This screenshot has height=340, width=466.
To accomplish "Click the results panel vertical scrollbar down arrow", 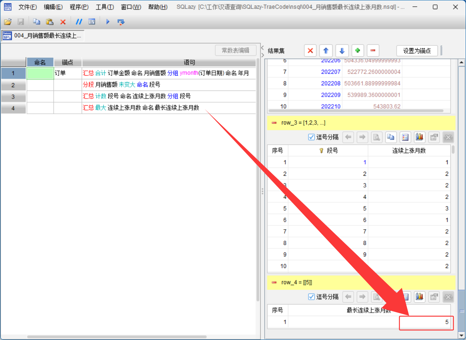I will [461, 335].
